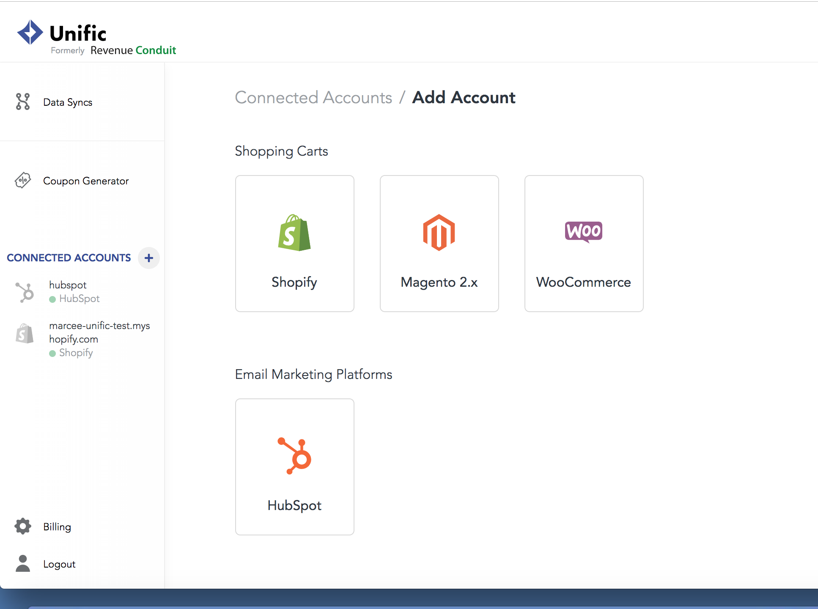Open the Data Syncs menu item
The height and width of the screenshot is (609, 818).
(68, 102)
